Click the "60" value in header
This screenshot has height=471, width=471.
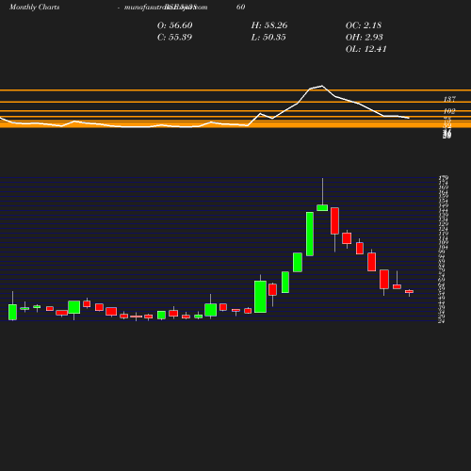click(241, 7)
